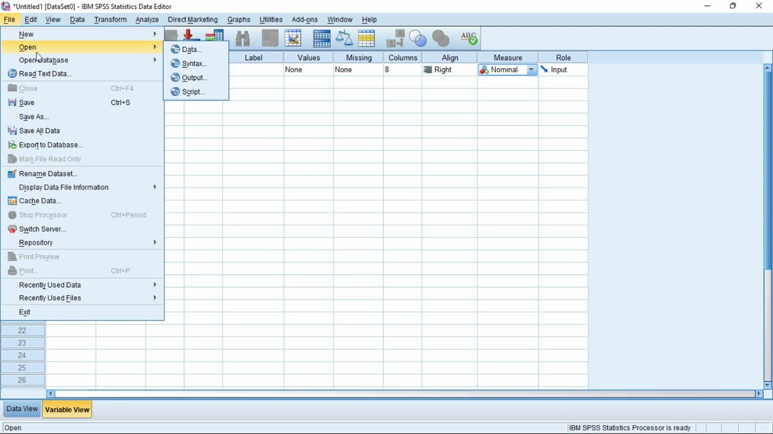Open the Direct Marketing menu
This screenshot has width=773, height=434.
click(193, 19)
